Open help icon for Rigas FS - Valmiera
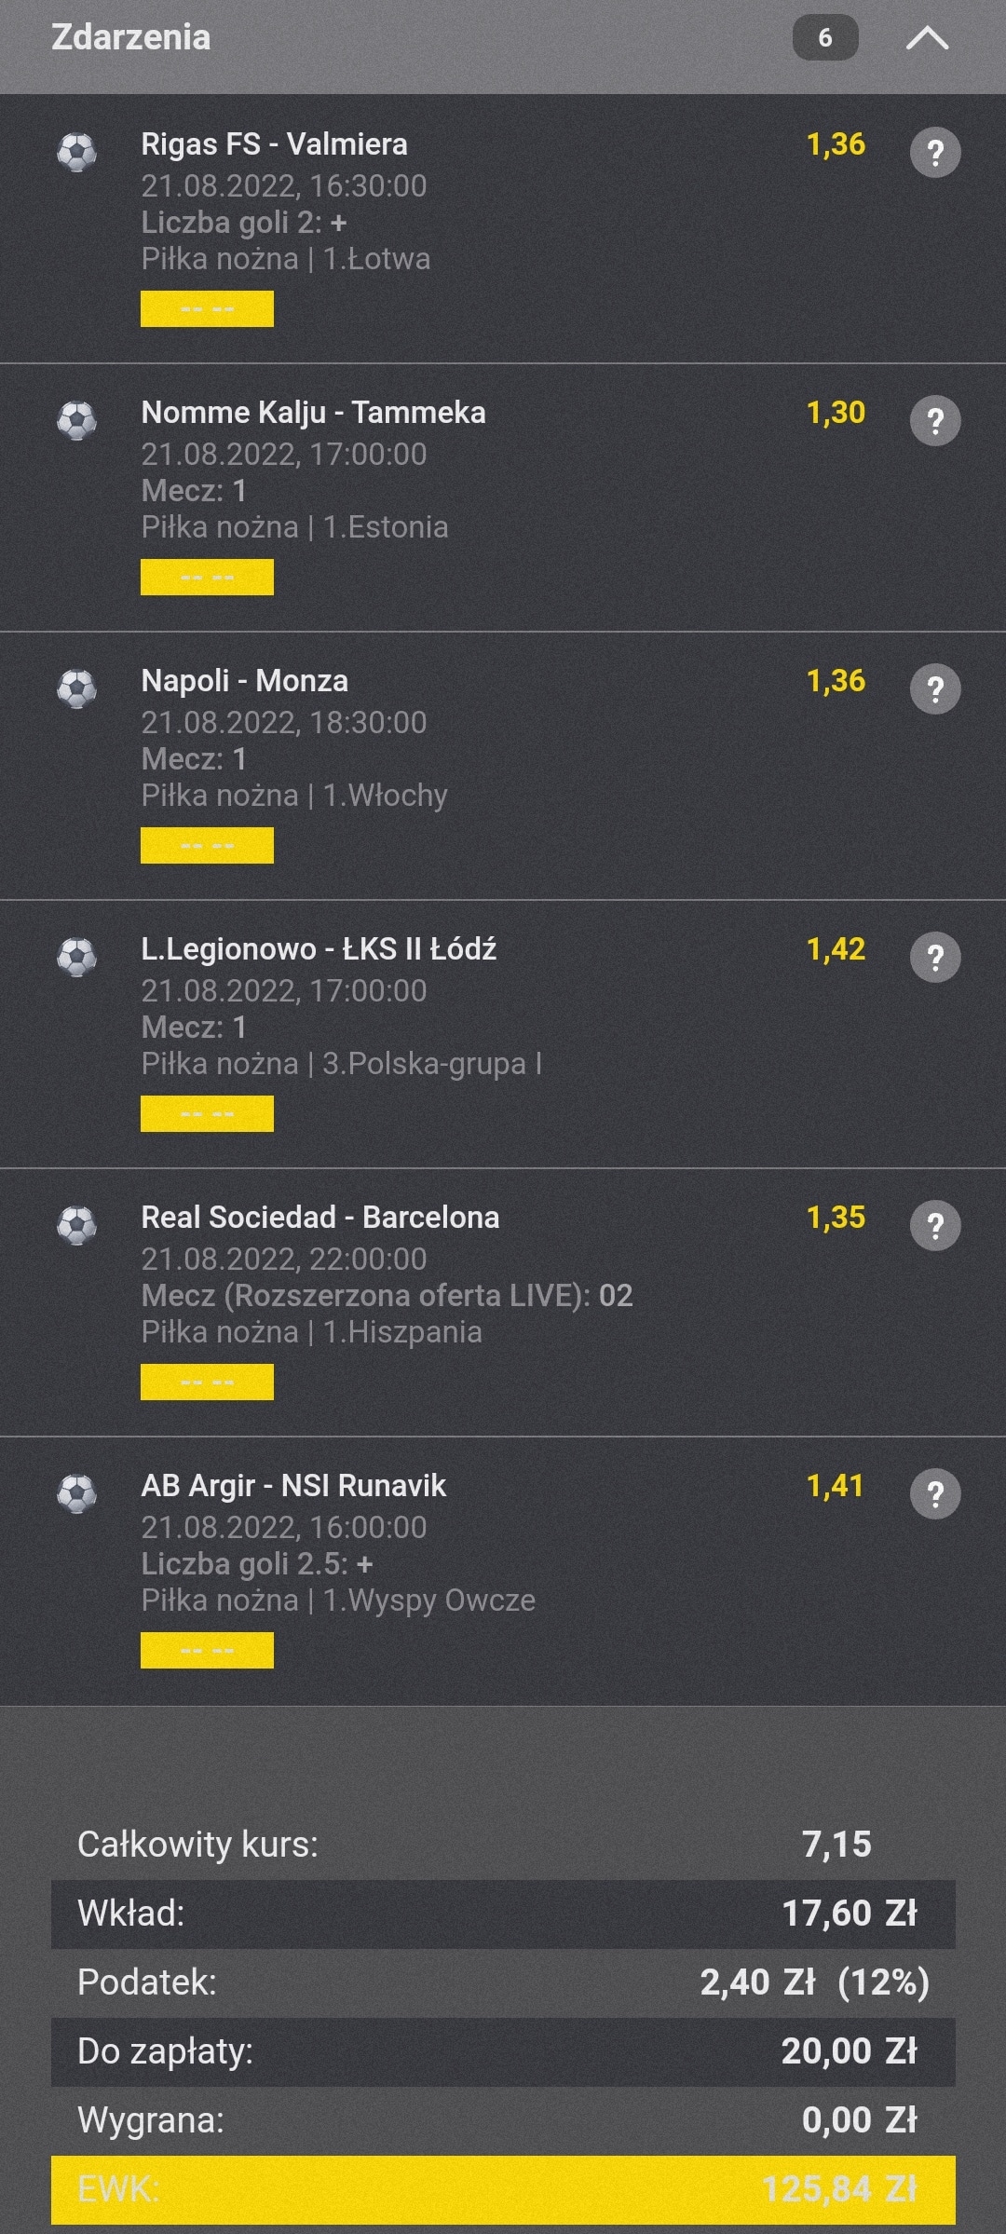Viewport: 1006px width, 2234px height. point(935,152)
